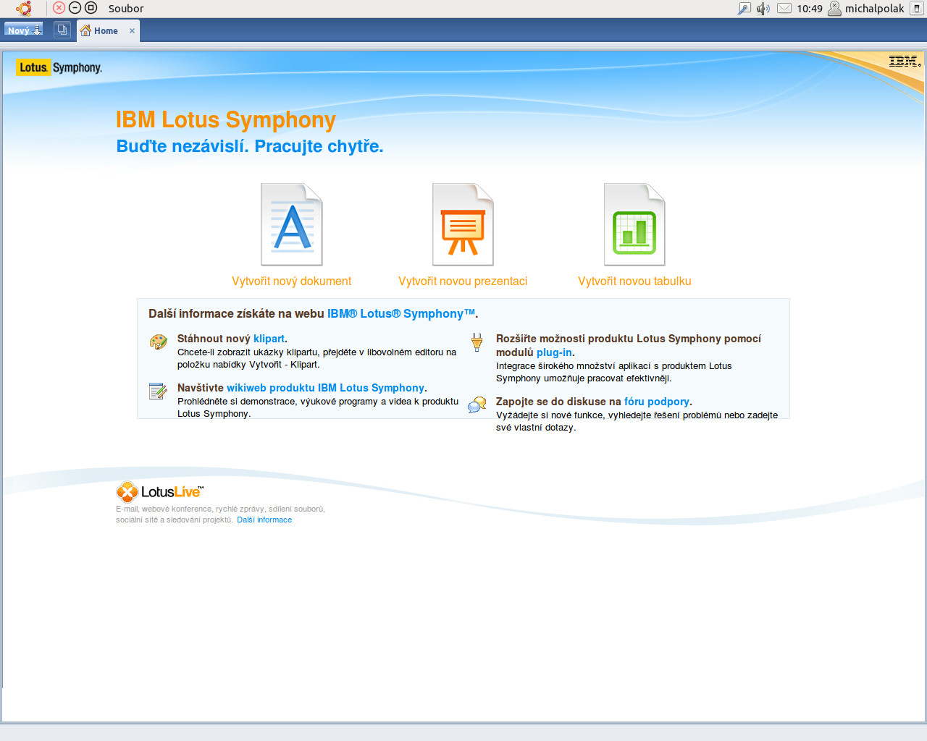Follow the Vytvořit novou tabulku link

coord(634,281)
